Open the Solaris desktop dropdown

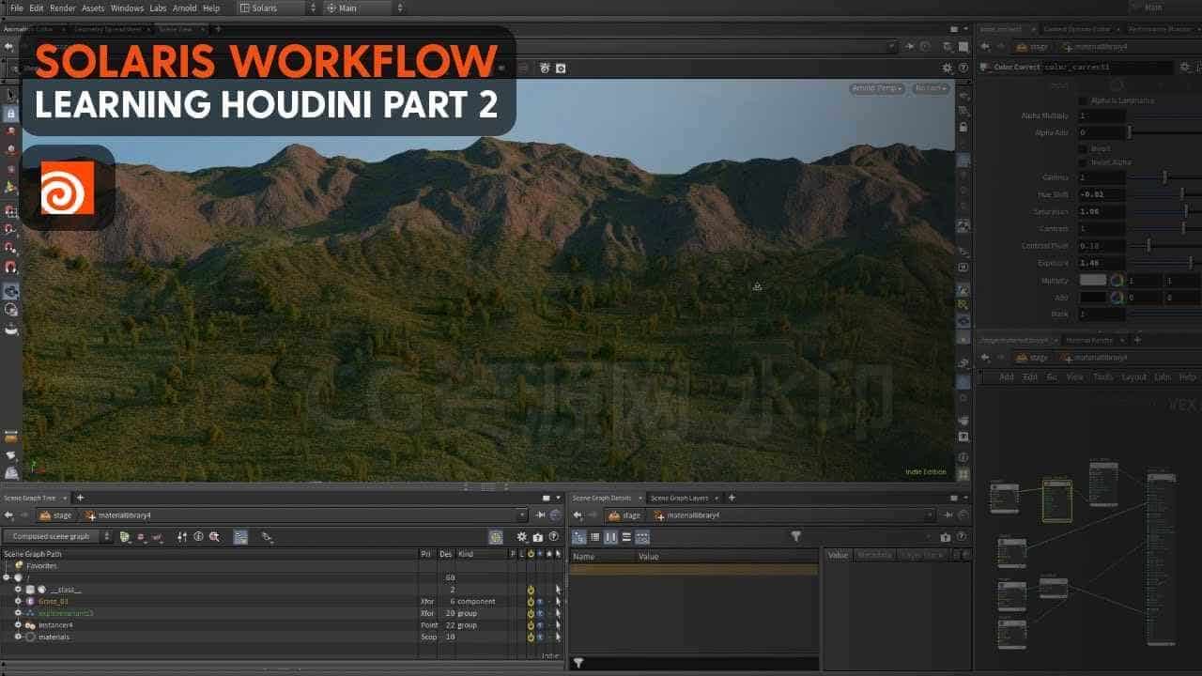coord(277,8)
